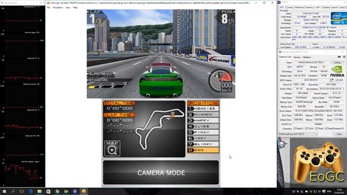This screenshot has height=195, width=347.
Task: Open the File menu in Citra
Action: (x=48, y=8)
